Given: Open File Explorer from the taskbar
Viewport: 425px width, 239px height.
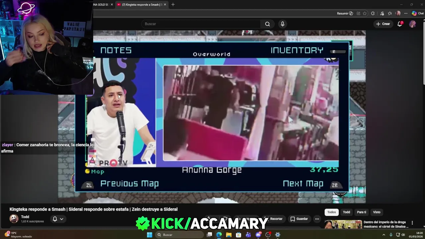Looking at the screenshot, I should point(229,235).
